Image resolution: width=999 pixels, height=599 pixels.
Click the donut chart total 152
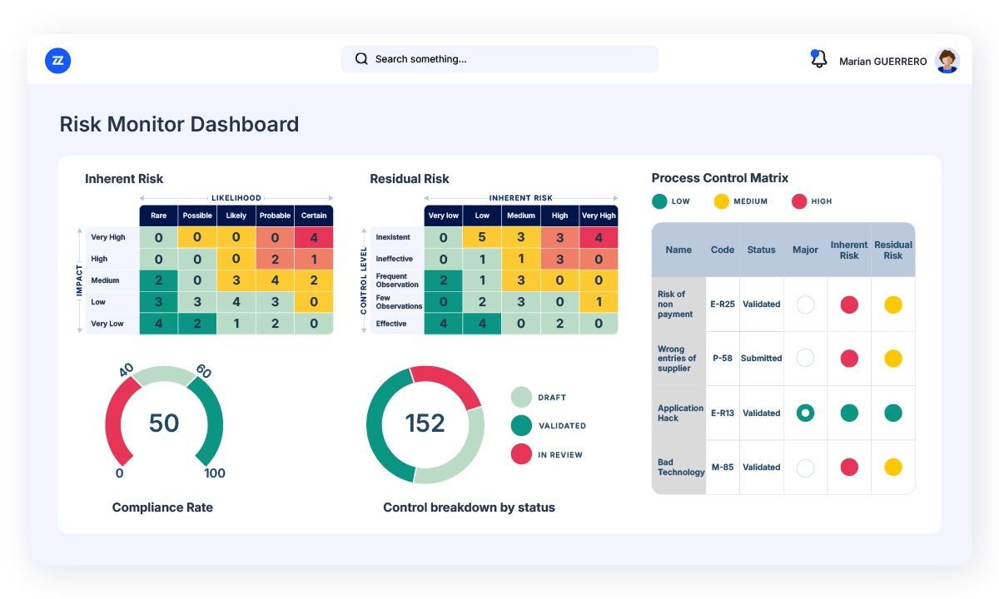[x=425, y=423]
